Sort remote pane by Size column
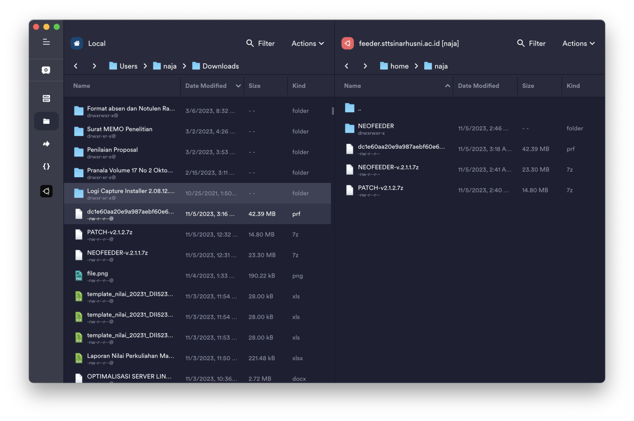 click(528, 86)
